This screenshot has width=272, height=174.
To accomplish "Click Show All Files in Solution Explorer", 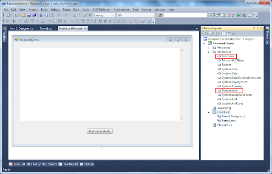I will 211,33.
